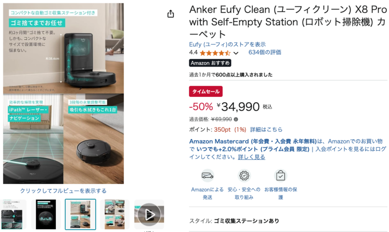Open the main product image
389x232 pixels.
[x=63, y=93]
